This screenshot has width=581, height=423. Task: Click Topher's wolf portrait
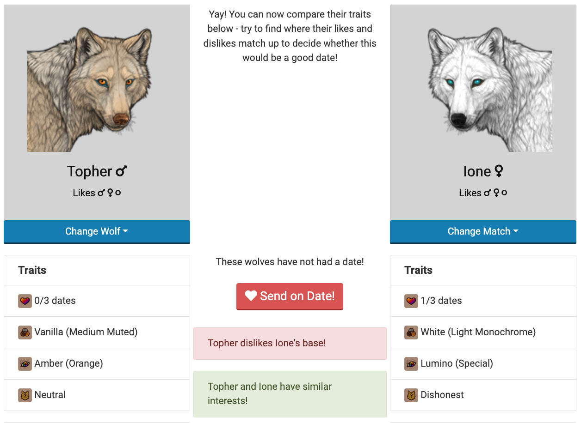click(x=90, y=90)
